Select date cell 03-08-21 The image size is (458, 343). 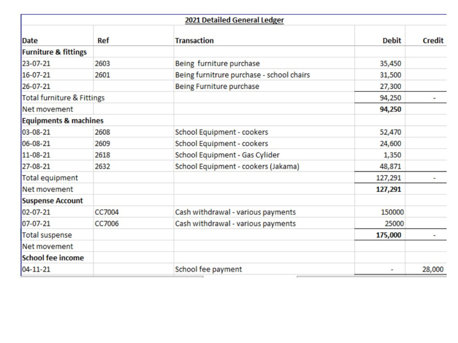pos(36,132)
